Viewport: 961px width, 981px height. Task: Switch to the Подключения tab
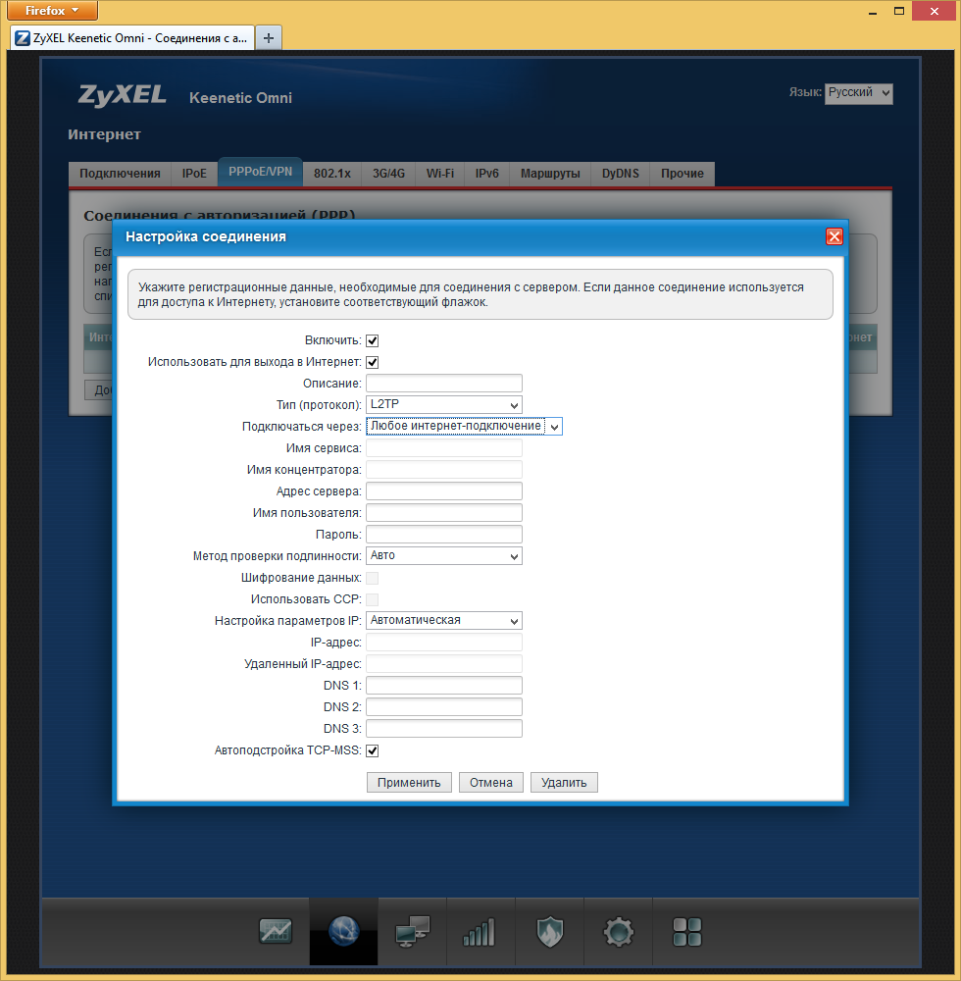tap(120, 174)
